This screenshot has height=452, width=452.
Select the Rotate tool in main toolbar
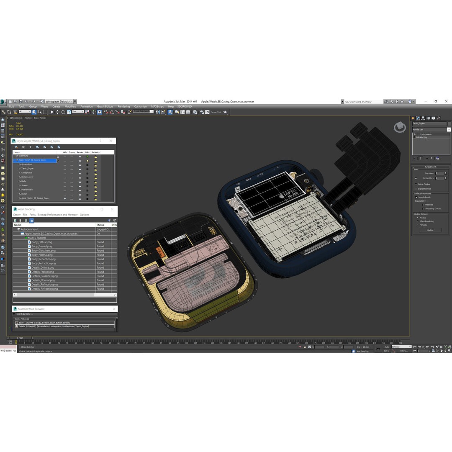[63, 112]
